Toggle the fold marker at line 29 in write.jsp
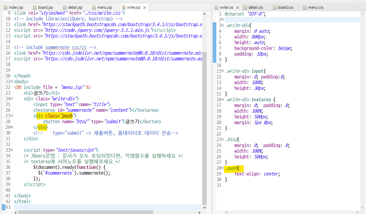 click(x=12, y=127)
